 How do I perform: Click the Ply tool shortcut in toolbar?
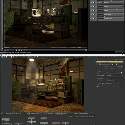pos(102,57)
